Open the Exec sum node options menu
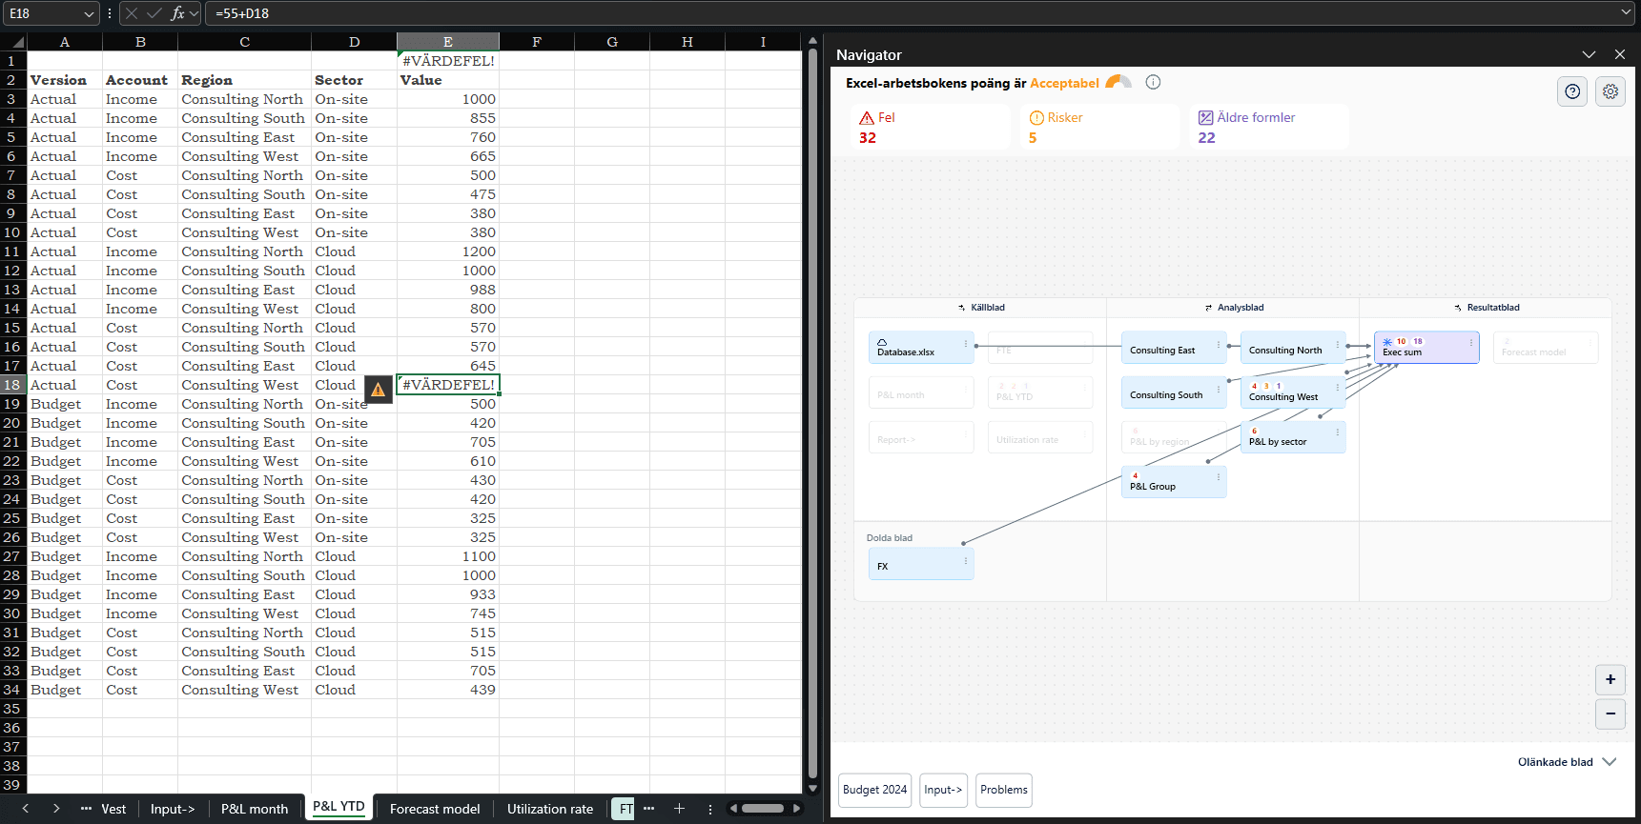Viewport: 1641px width, 824px height. (1471, 343)
